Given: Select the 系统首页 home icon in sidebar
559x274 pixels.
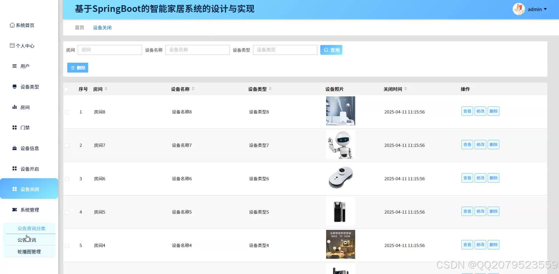Looking at the screenshot, I should tap(12, 25).
